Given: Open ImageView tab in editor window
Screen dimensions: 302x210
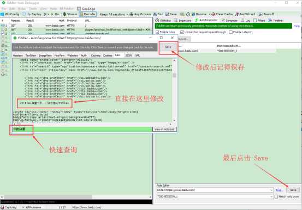Looking at the screenshot, I should [45, 55].
